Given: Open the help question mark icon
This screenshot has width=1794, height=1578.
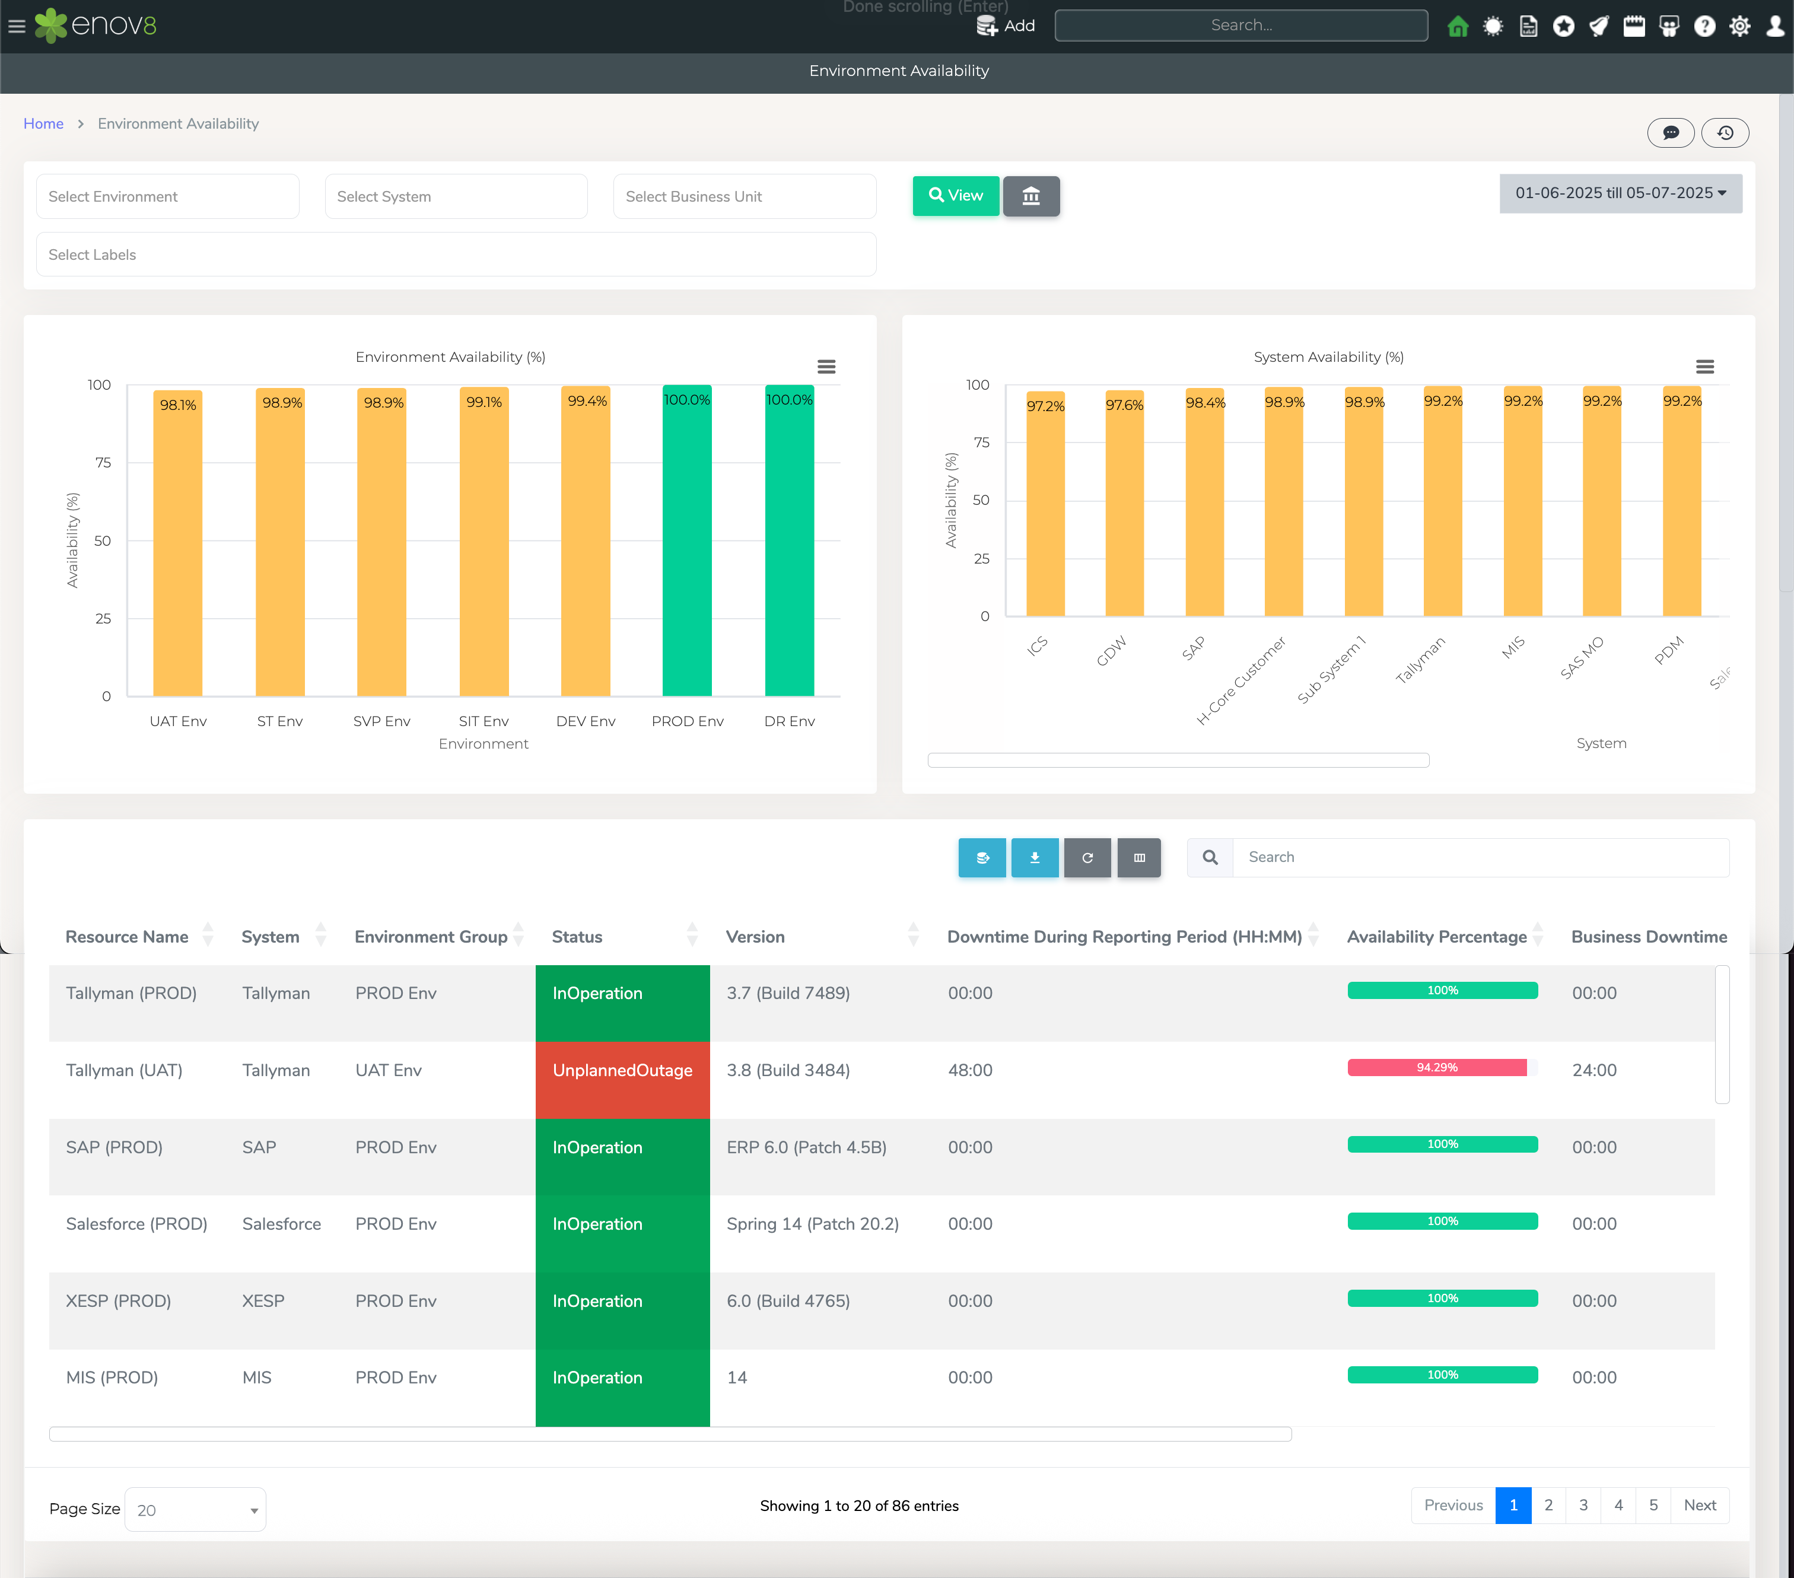Looking at the screenshot, I should tap(1704, 26).
